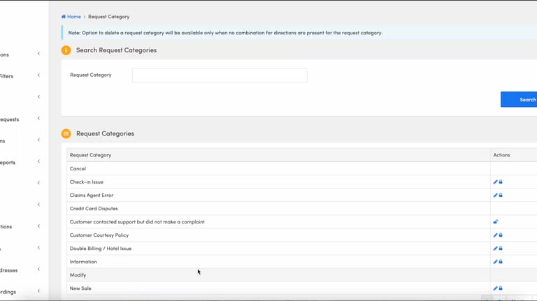This screenshot has width=537, height=301.
Task: Edit the New Sale category
Action: (495, 288)
